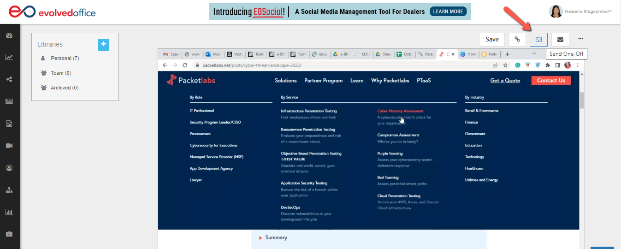Viewport: 621px width, 249px height.
Task: Open the three-dot more options menu
Action: point(580,39)
